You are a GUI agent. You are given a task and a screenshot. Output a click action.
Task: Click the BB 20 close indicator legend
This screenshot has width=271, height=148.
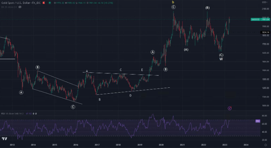point(9,7)
